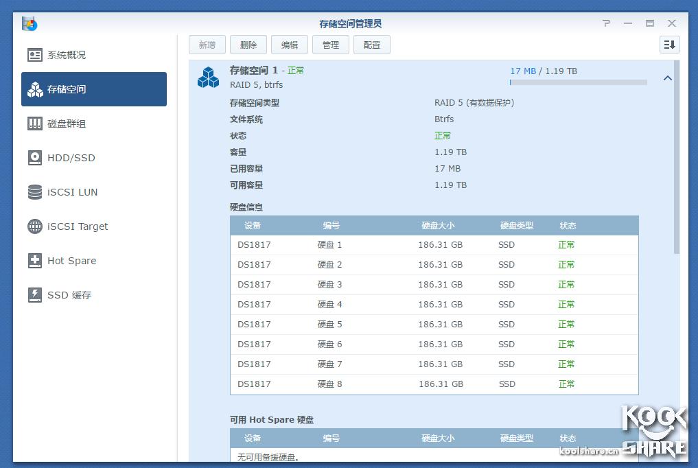Select the 新增 toolbar item
Viewport: 698px width, 468px height.
click(x=207, y=44)
